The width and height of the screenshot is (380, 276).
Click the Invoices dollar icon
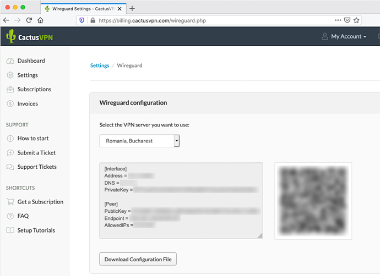[10, 104]
